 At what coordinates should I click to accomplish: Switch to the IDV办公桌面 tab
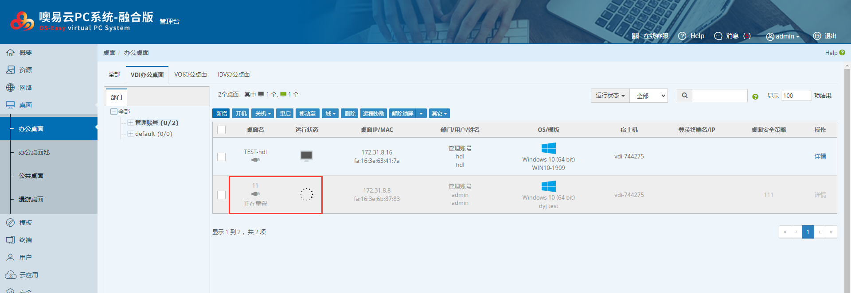[233, 74]
